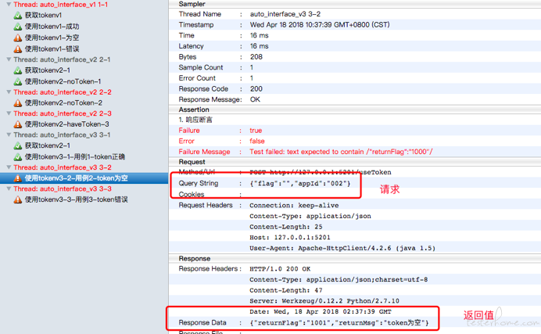Viewport: 541px width, 334px height.
Task: Click warning icon beside 使用tokenv1-为空
Action: (x=17, y=38)
